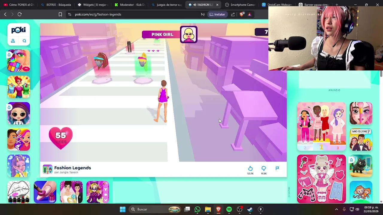Click the pink girl avatar portrait
This screenshot has width=383, height=215.
189,35
